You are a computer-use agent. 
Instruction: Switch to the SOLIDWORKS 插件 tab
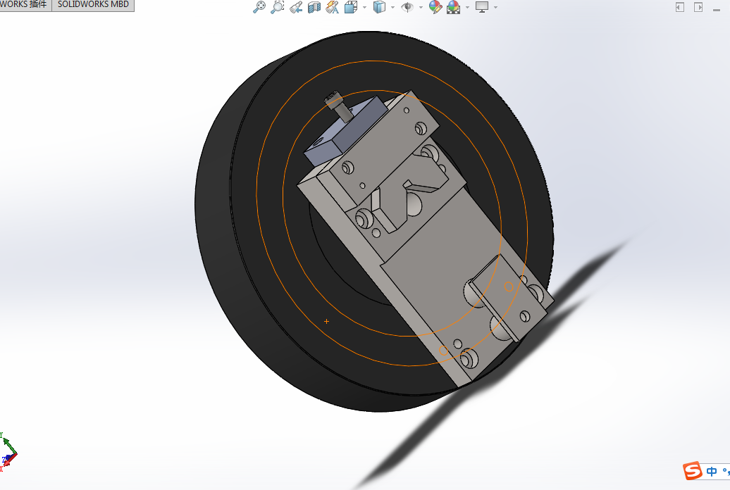(25, 5)
